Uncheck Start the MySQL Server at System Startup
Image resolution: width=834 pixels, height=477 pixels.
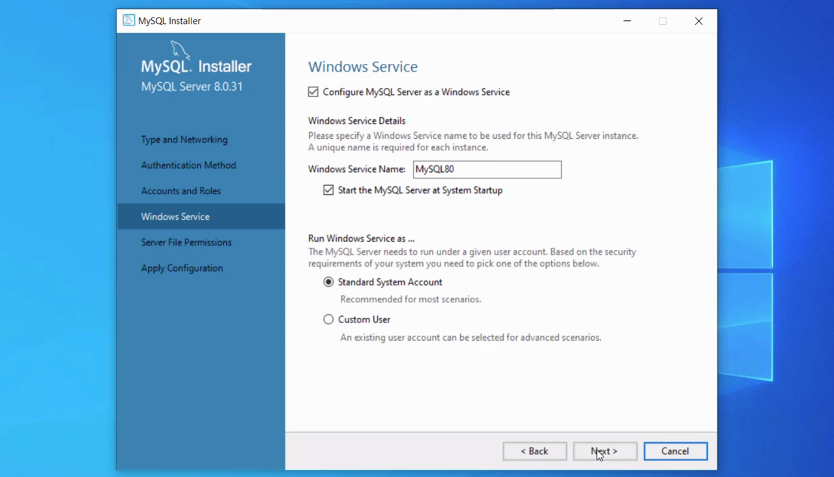328,190
